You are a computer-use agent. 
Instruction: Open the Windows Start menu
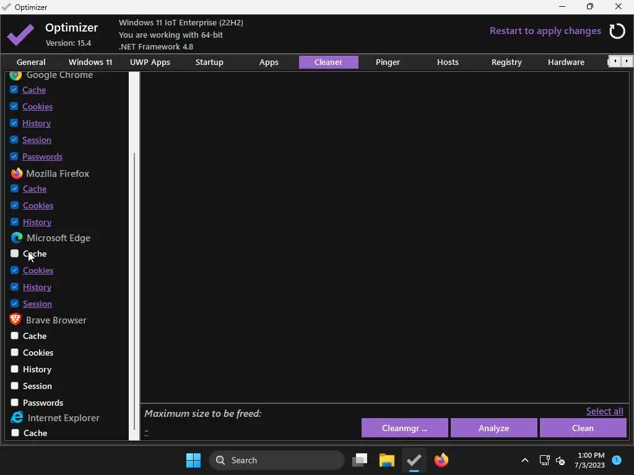pyautogui.click(x=193, y=460)
